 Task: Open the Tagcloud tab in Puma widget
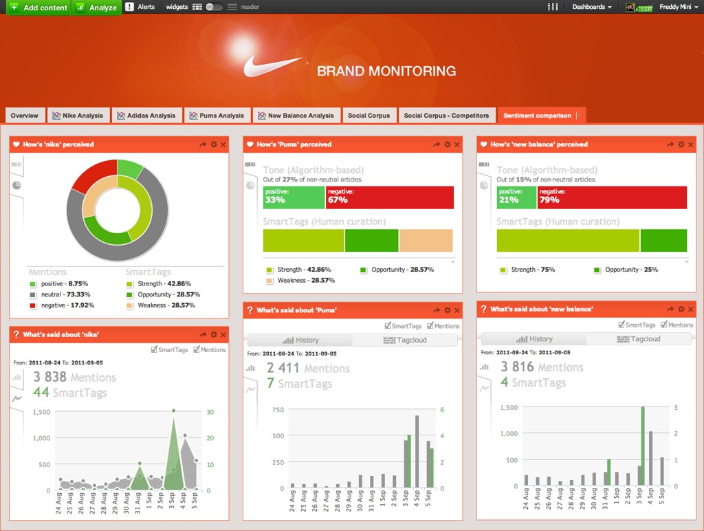[405, 340]
